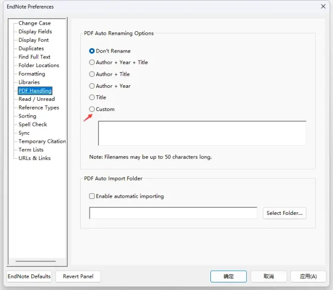Confirm with the 确定 button
The height and width of the screenshot is (290, 333).
[x=229, y=276]
